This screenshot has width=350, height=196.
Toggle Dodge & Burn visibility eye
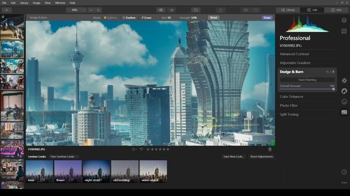coord(332,72)
